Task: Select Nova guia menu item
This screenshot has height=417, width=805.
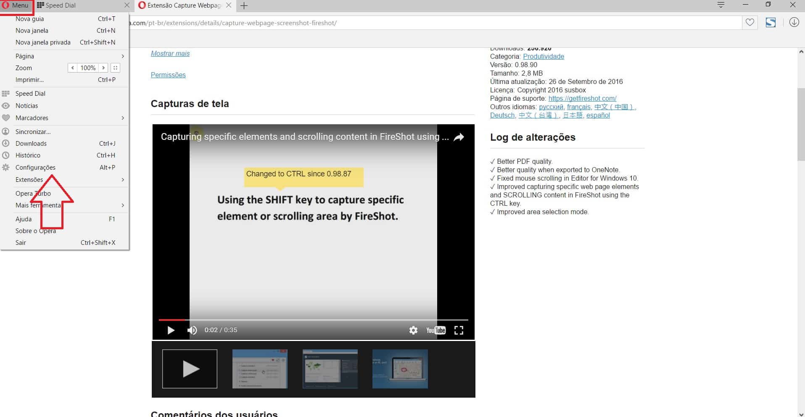Action: 65,18
